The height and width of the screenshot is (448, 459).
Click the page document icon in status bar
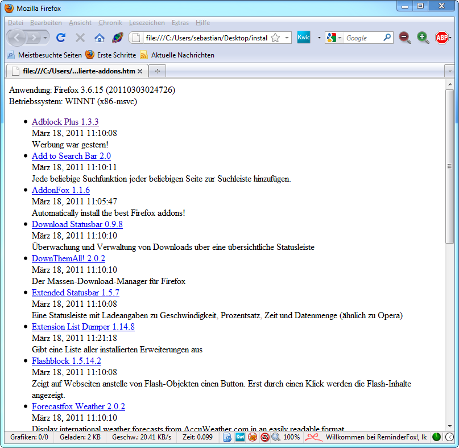click(227, 437)
